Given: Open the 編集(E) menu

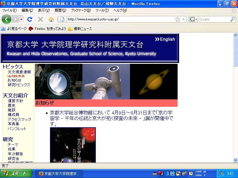Looking at the screenshot, I should pyautogui.click(x=27, y=10).
